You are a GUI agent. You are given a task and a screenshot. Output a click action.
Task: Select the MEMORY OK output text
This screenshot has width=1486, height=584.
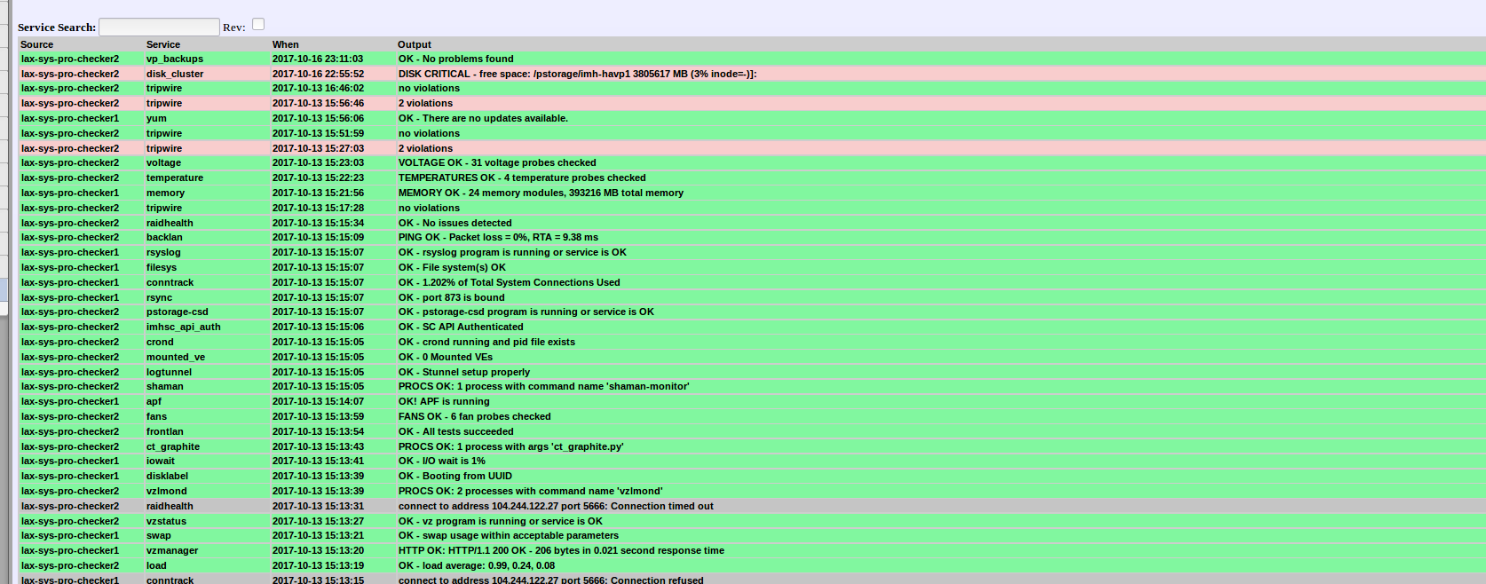pos(541,193)
